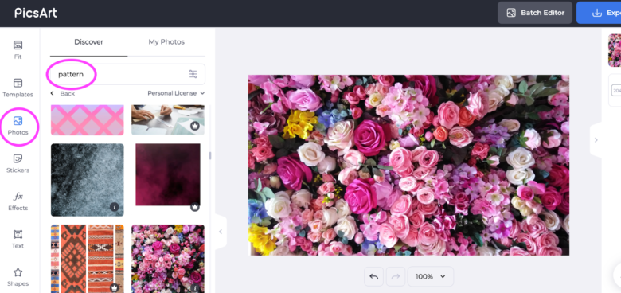Switch to the My Photos tab

(166, 42)
